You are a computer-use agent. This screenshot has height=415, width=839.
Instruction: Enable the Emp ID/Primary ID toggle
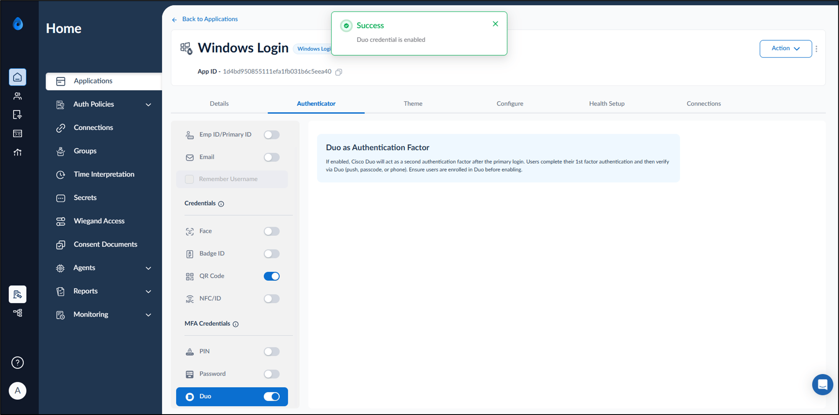coord(272,135)
